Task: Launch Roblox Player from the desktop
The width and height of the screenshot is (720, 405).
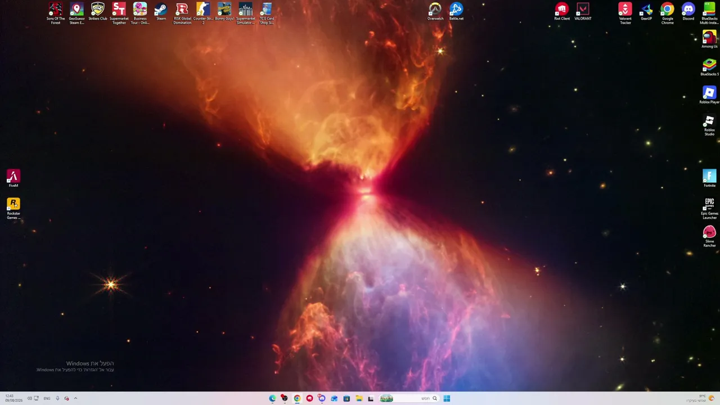Action: [x=709, y=94]
